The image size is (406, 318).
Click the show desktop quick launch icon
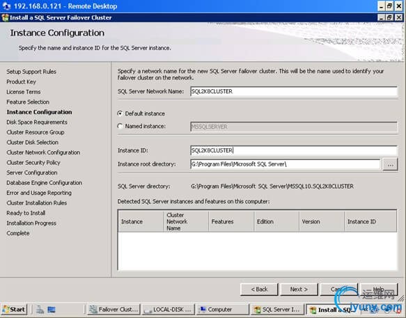52,310
